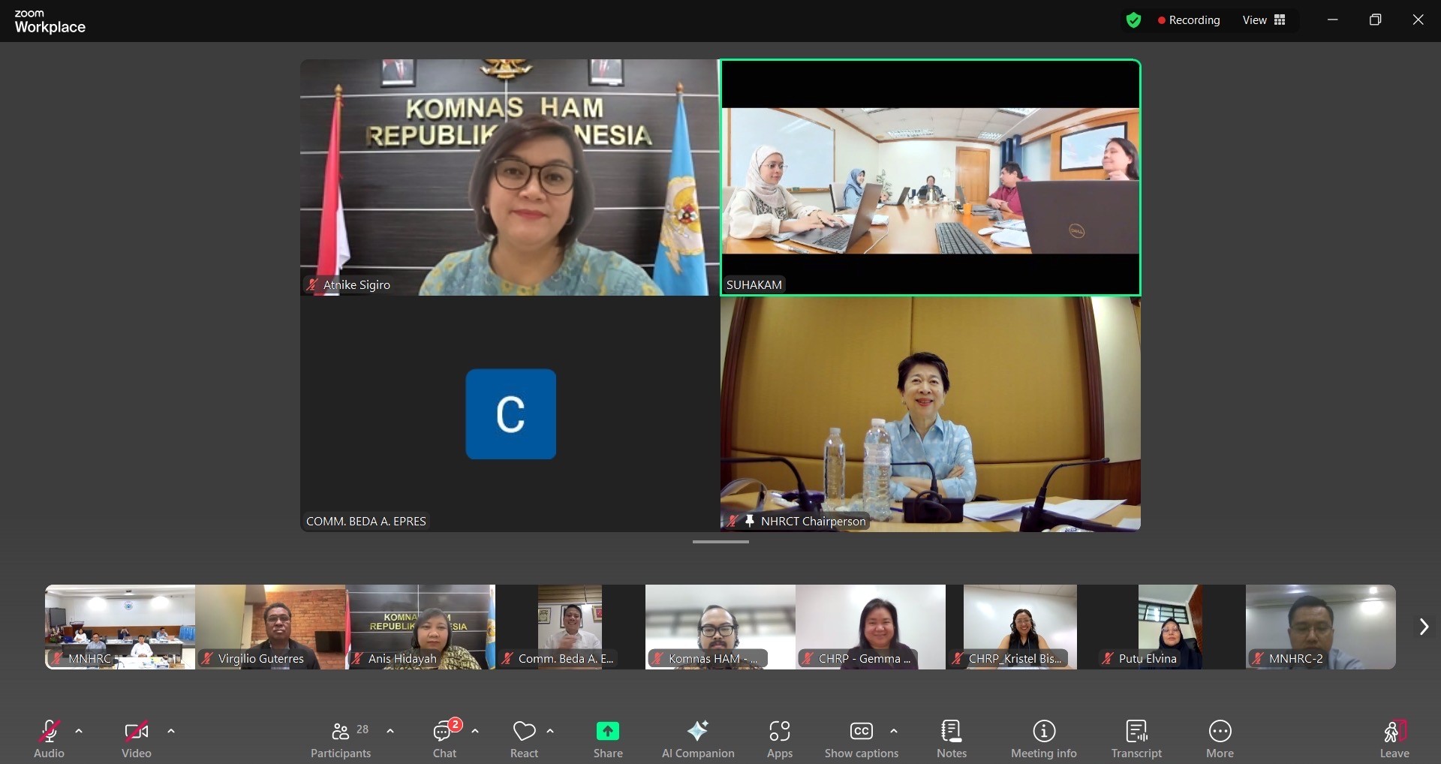This screenshot has width=1441, height=764.
Task: Click the More options icon
Action: pyautogui.click(x=1220, y=731)
